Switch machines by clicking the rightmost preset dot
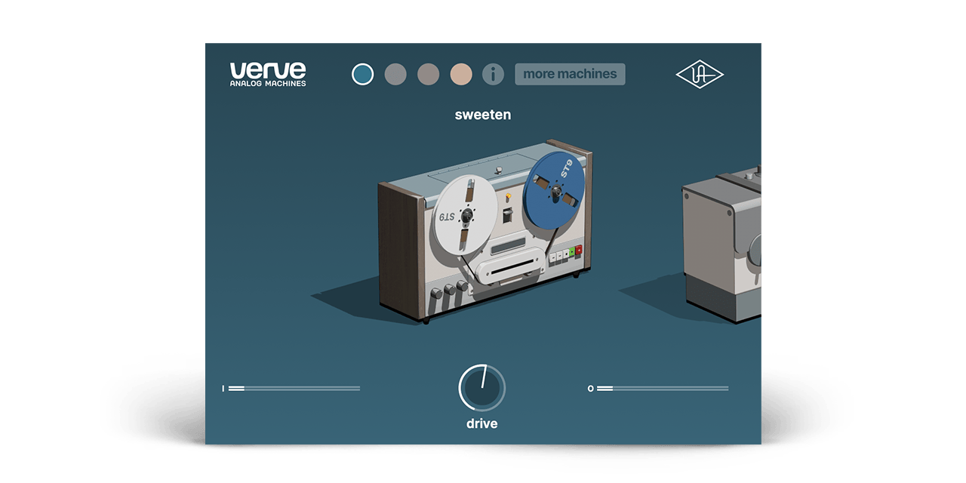Screen dimensions: 966x483 tap(461, 73)
